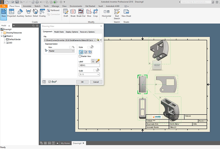Click the VIEW1 label text field
The width and height of the screenshot is (220, 149).
point(89,65)
